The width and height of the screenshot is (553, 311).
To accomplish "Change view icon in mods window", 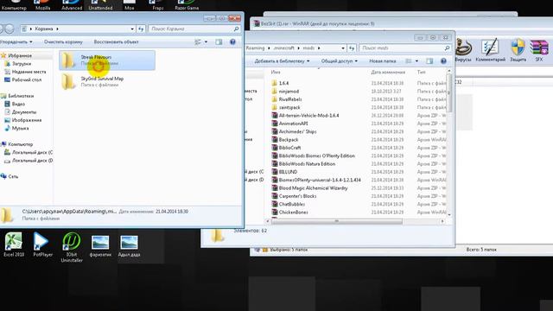I will click(x=409, y=61).
